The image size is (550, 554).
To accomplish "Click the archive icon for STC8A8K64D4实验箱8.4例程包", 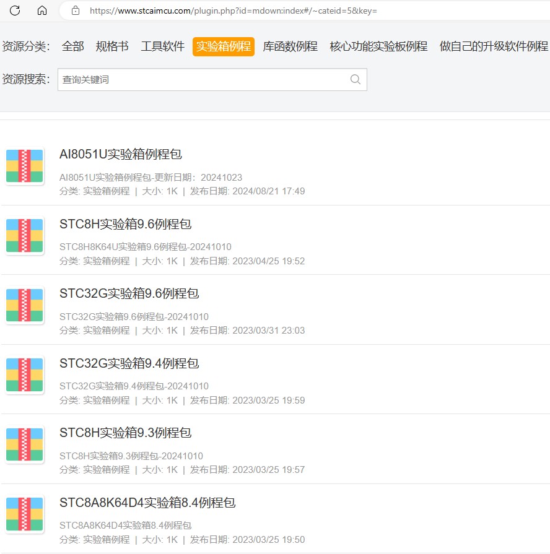I will click(25, 514).
